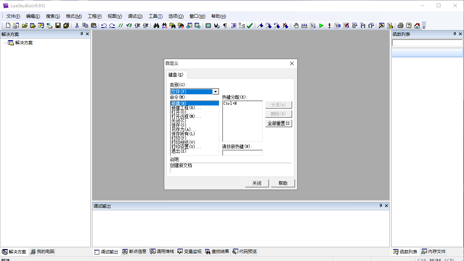Run the script with the green play icon

tap(321, 25)
